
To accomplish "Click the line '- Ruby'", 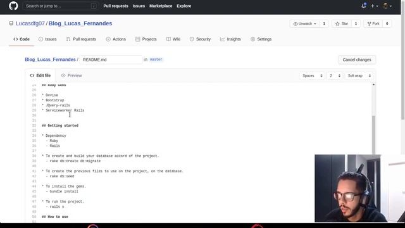I will click(52, 141).
